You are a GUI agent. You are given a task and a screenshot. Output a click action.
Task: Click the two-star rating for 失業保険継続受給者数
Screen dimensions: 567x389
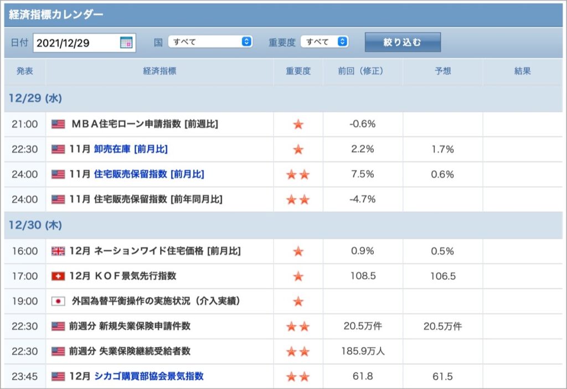tap(298, 351)
